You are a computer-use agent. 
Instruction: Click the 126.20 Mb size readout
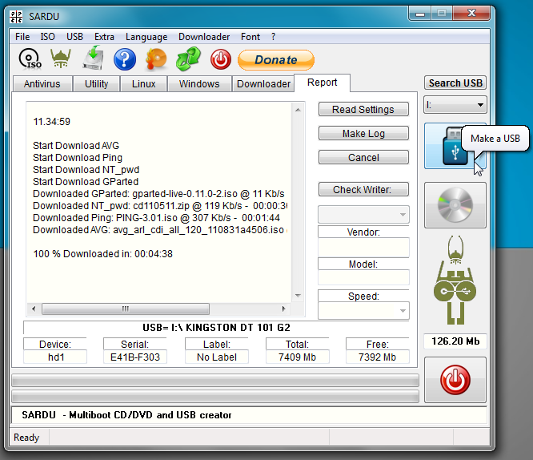click(x=455, y=341)
